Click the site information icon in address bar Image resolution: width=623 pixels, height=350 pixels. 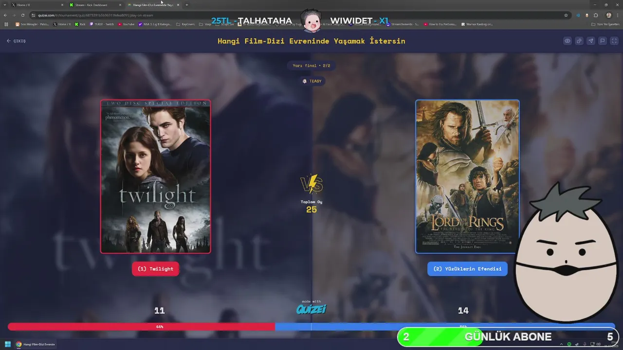pyautogui.click(x=33, y=15)
